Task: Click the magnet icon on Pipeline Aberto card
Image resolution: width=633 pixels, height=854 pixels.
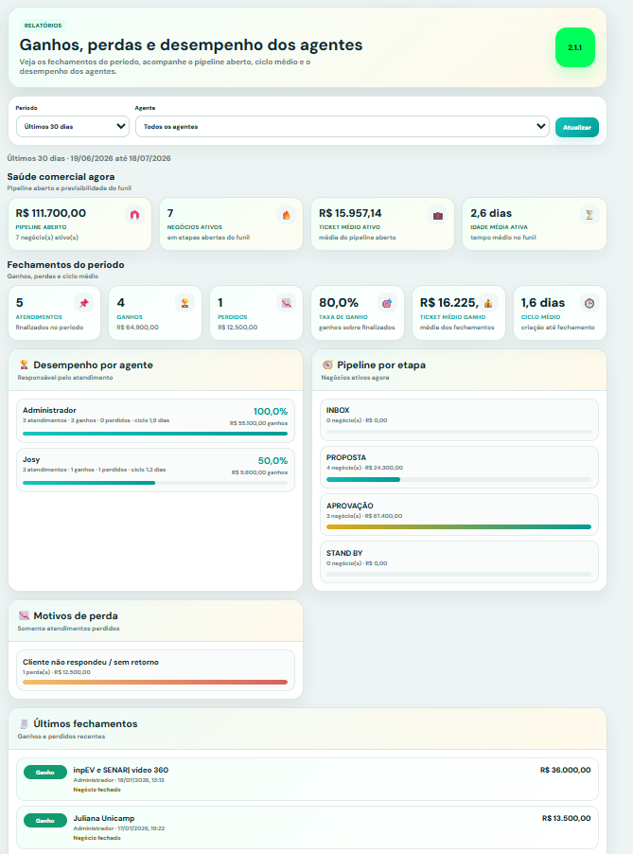Action: 134,215
